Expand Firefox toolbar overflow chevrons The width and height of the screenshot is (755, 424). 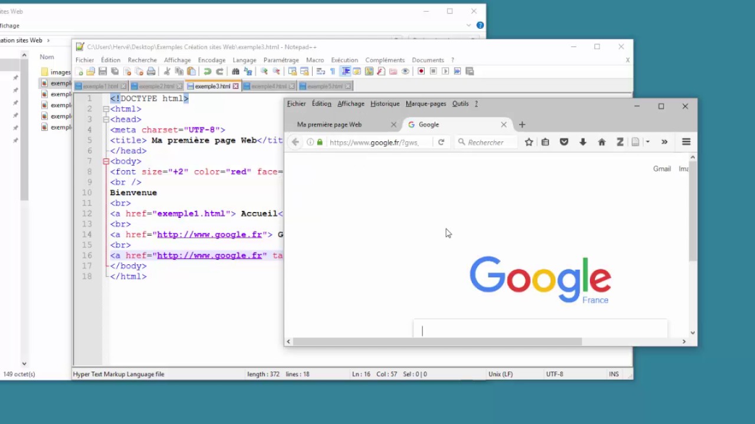tap(664, 142)
